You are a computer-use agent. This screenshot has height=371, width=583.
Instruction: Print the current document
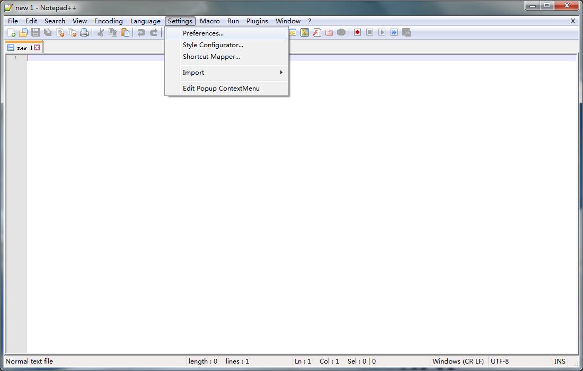[84, 32]
